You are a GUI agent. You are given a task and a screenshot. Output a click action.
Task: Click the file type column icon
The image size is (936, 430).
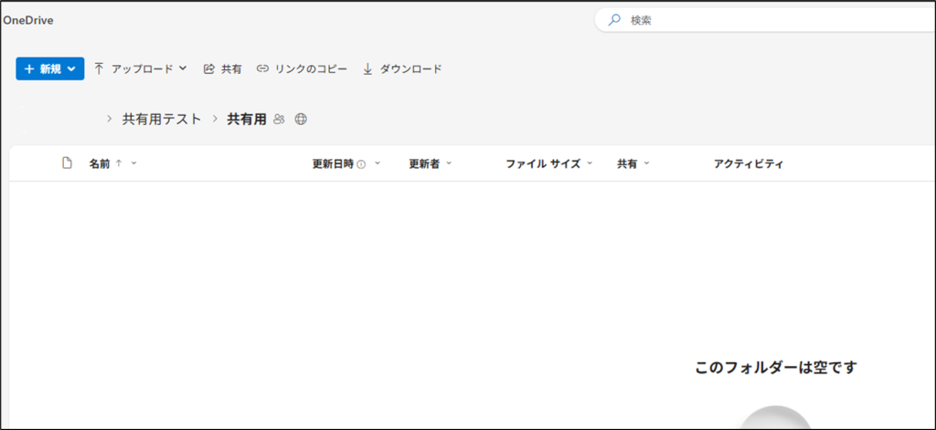tap(67, 163)
